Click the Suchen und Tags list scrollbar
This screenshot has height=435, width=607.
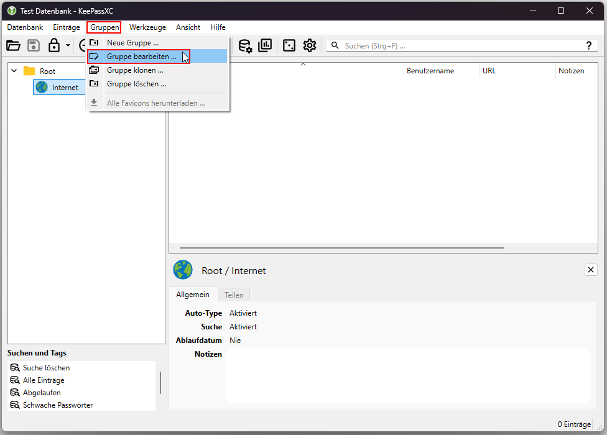160,382
